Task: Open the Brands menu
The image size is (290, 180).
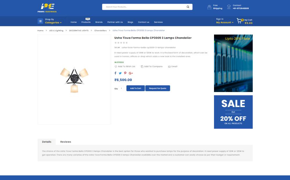Action: [99, 22]
